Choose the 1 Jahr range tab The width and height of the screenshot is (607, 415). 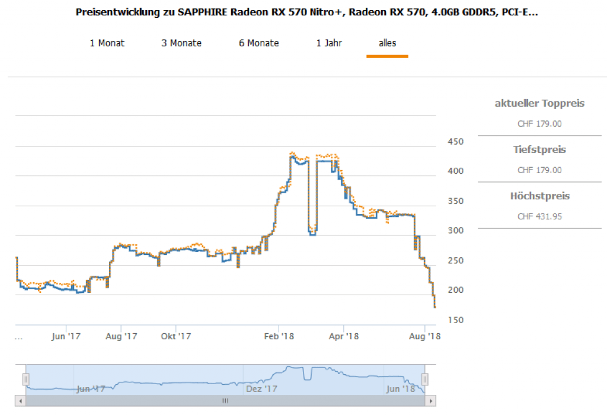pos(329,43)
